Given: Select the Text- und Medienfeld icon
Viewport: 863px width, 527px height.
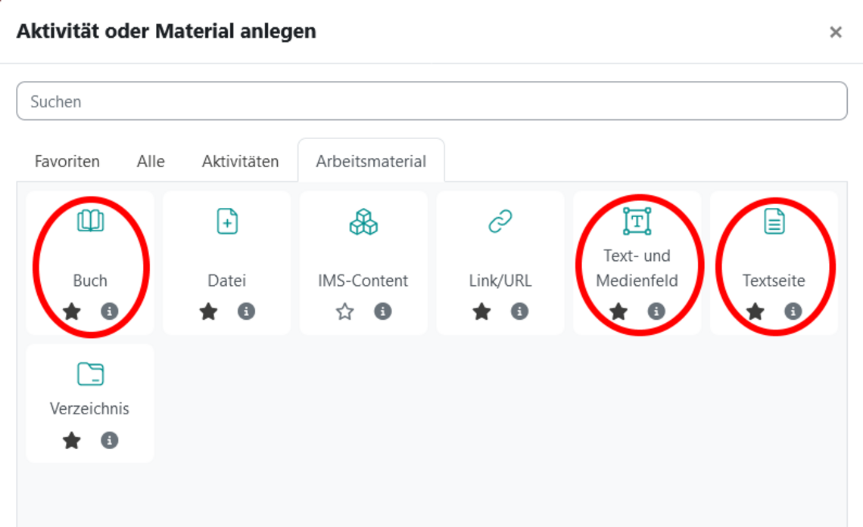Looking at the screenshot, I should coord(637,221).
